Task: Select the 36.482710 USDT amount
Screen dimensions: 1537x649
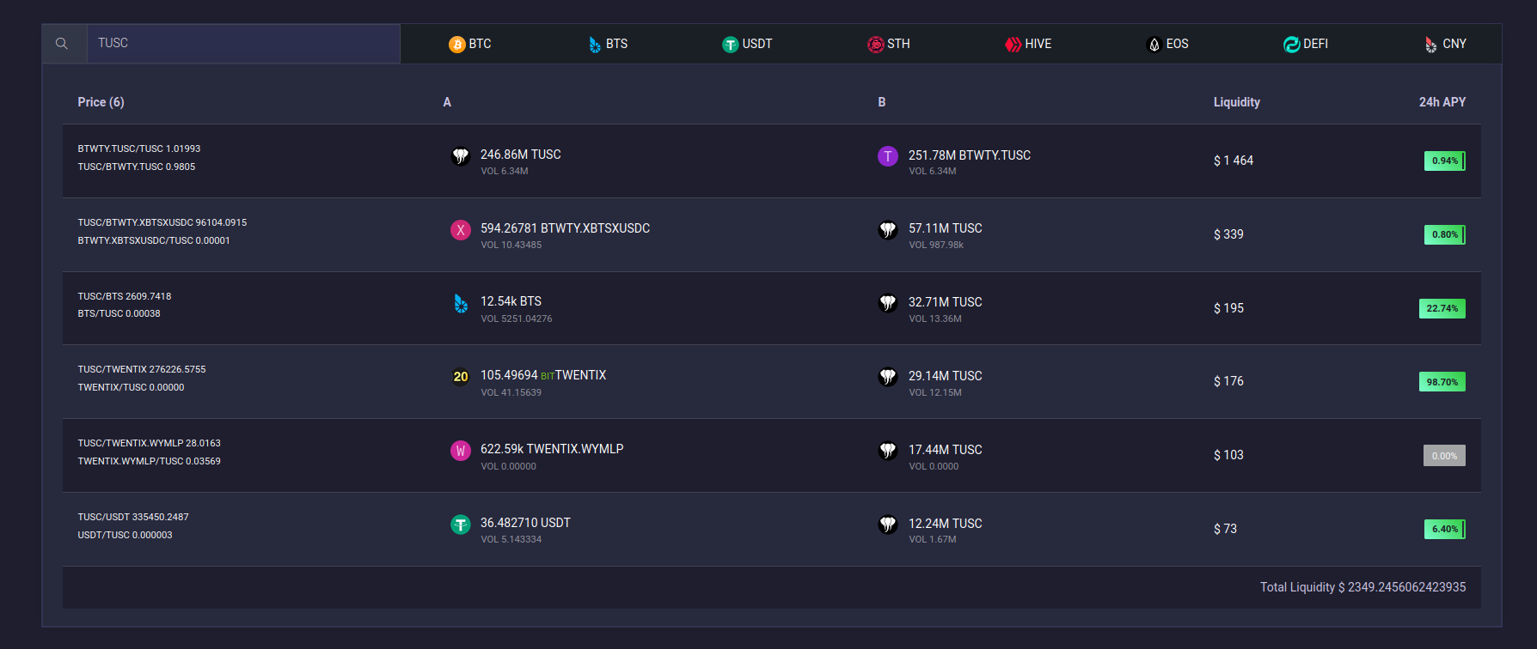Action: click(525, 523)
